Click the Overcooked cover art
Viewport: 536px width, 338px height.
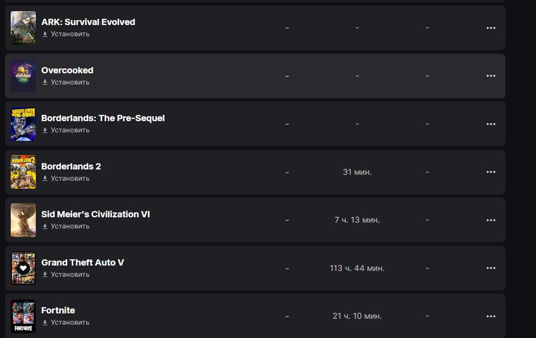(x=23, y=76)
